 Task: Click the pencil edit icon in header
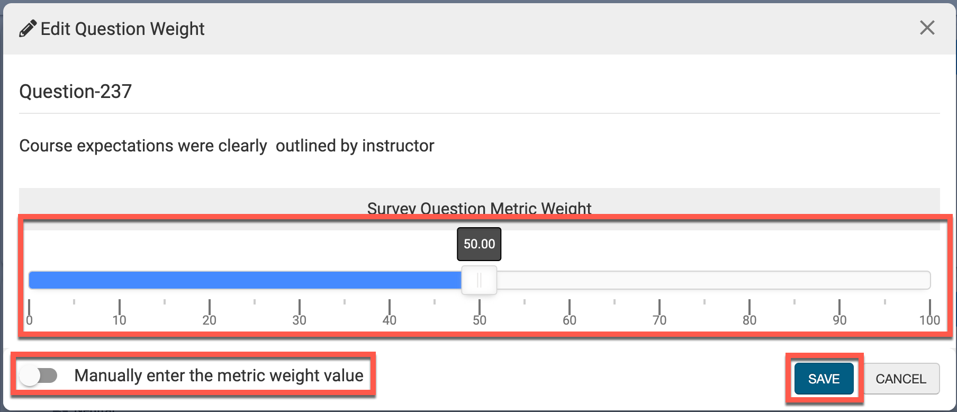28,29
